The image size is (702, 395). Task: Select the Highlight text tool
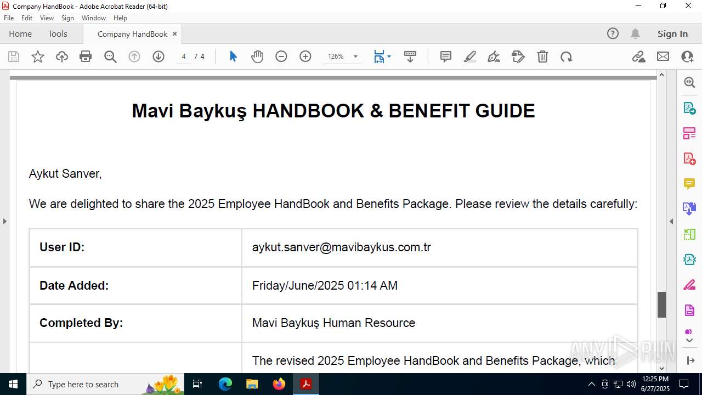(470, 57)
